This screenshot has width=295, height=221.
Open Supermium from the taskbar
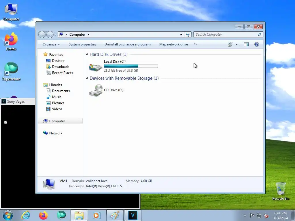click(61, 215)
